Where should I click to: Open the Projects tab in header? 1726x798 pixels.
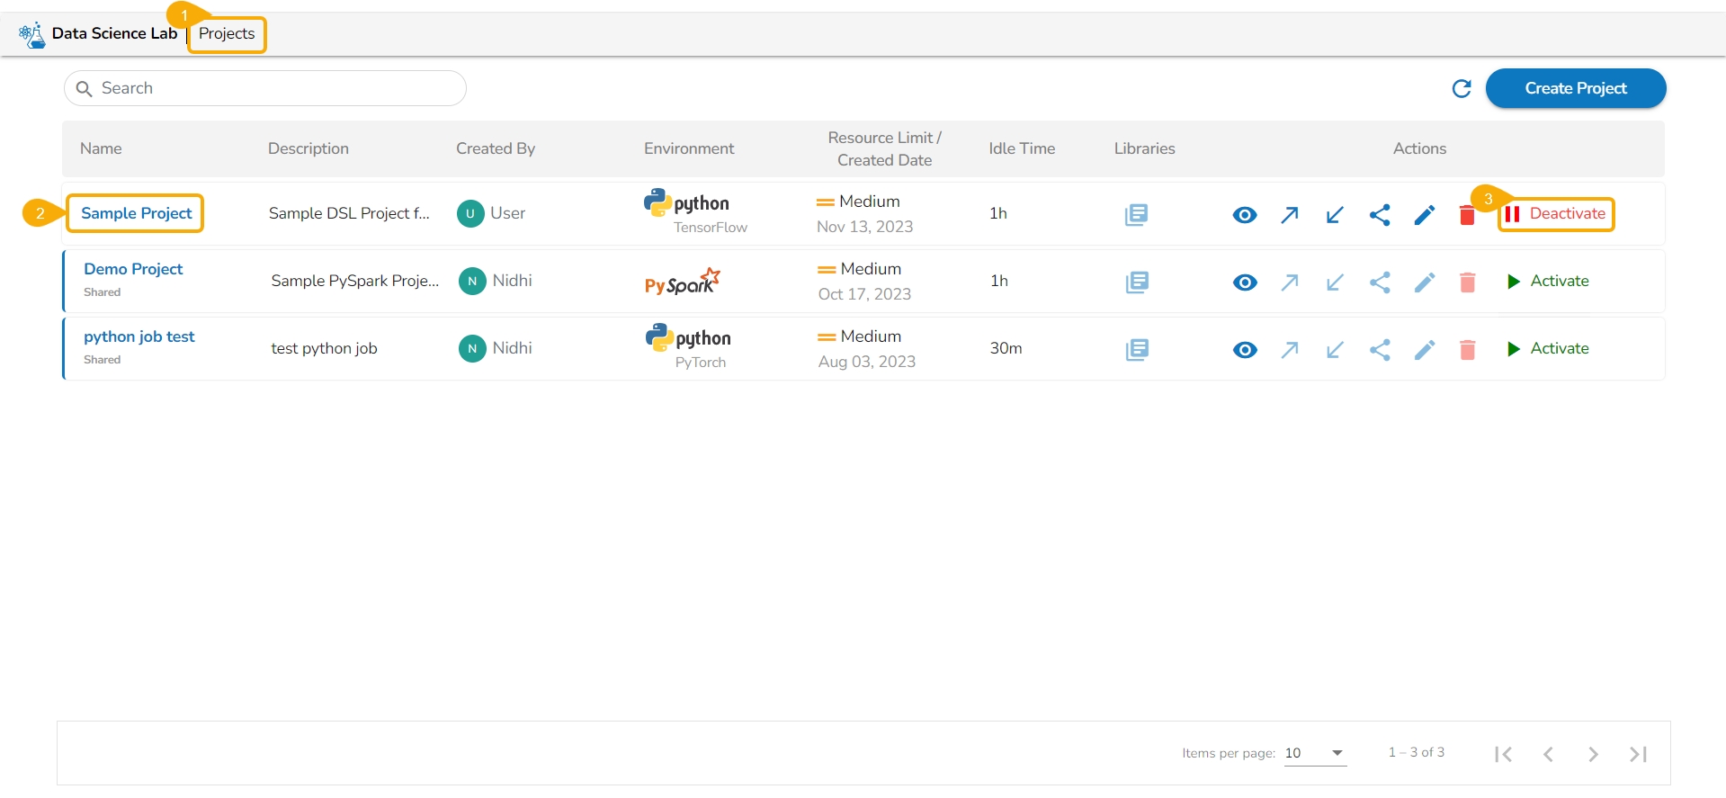(227, 34)
